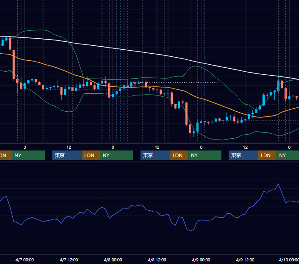
Task: Select the NY session block nearest 4/10 00:00
Action: pos(288,155)
